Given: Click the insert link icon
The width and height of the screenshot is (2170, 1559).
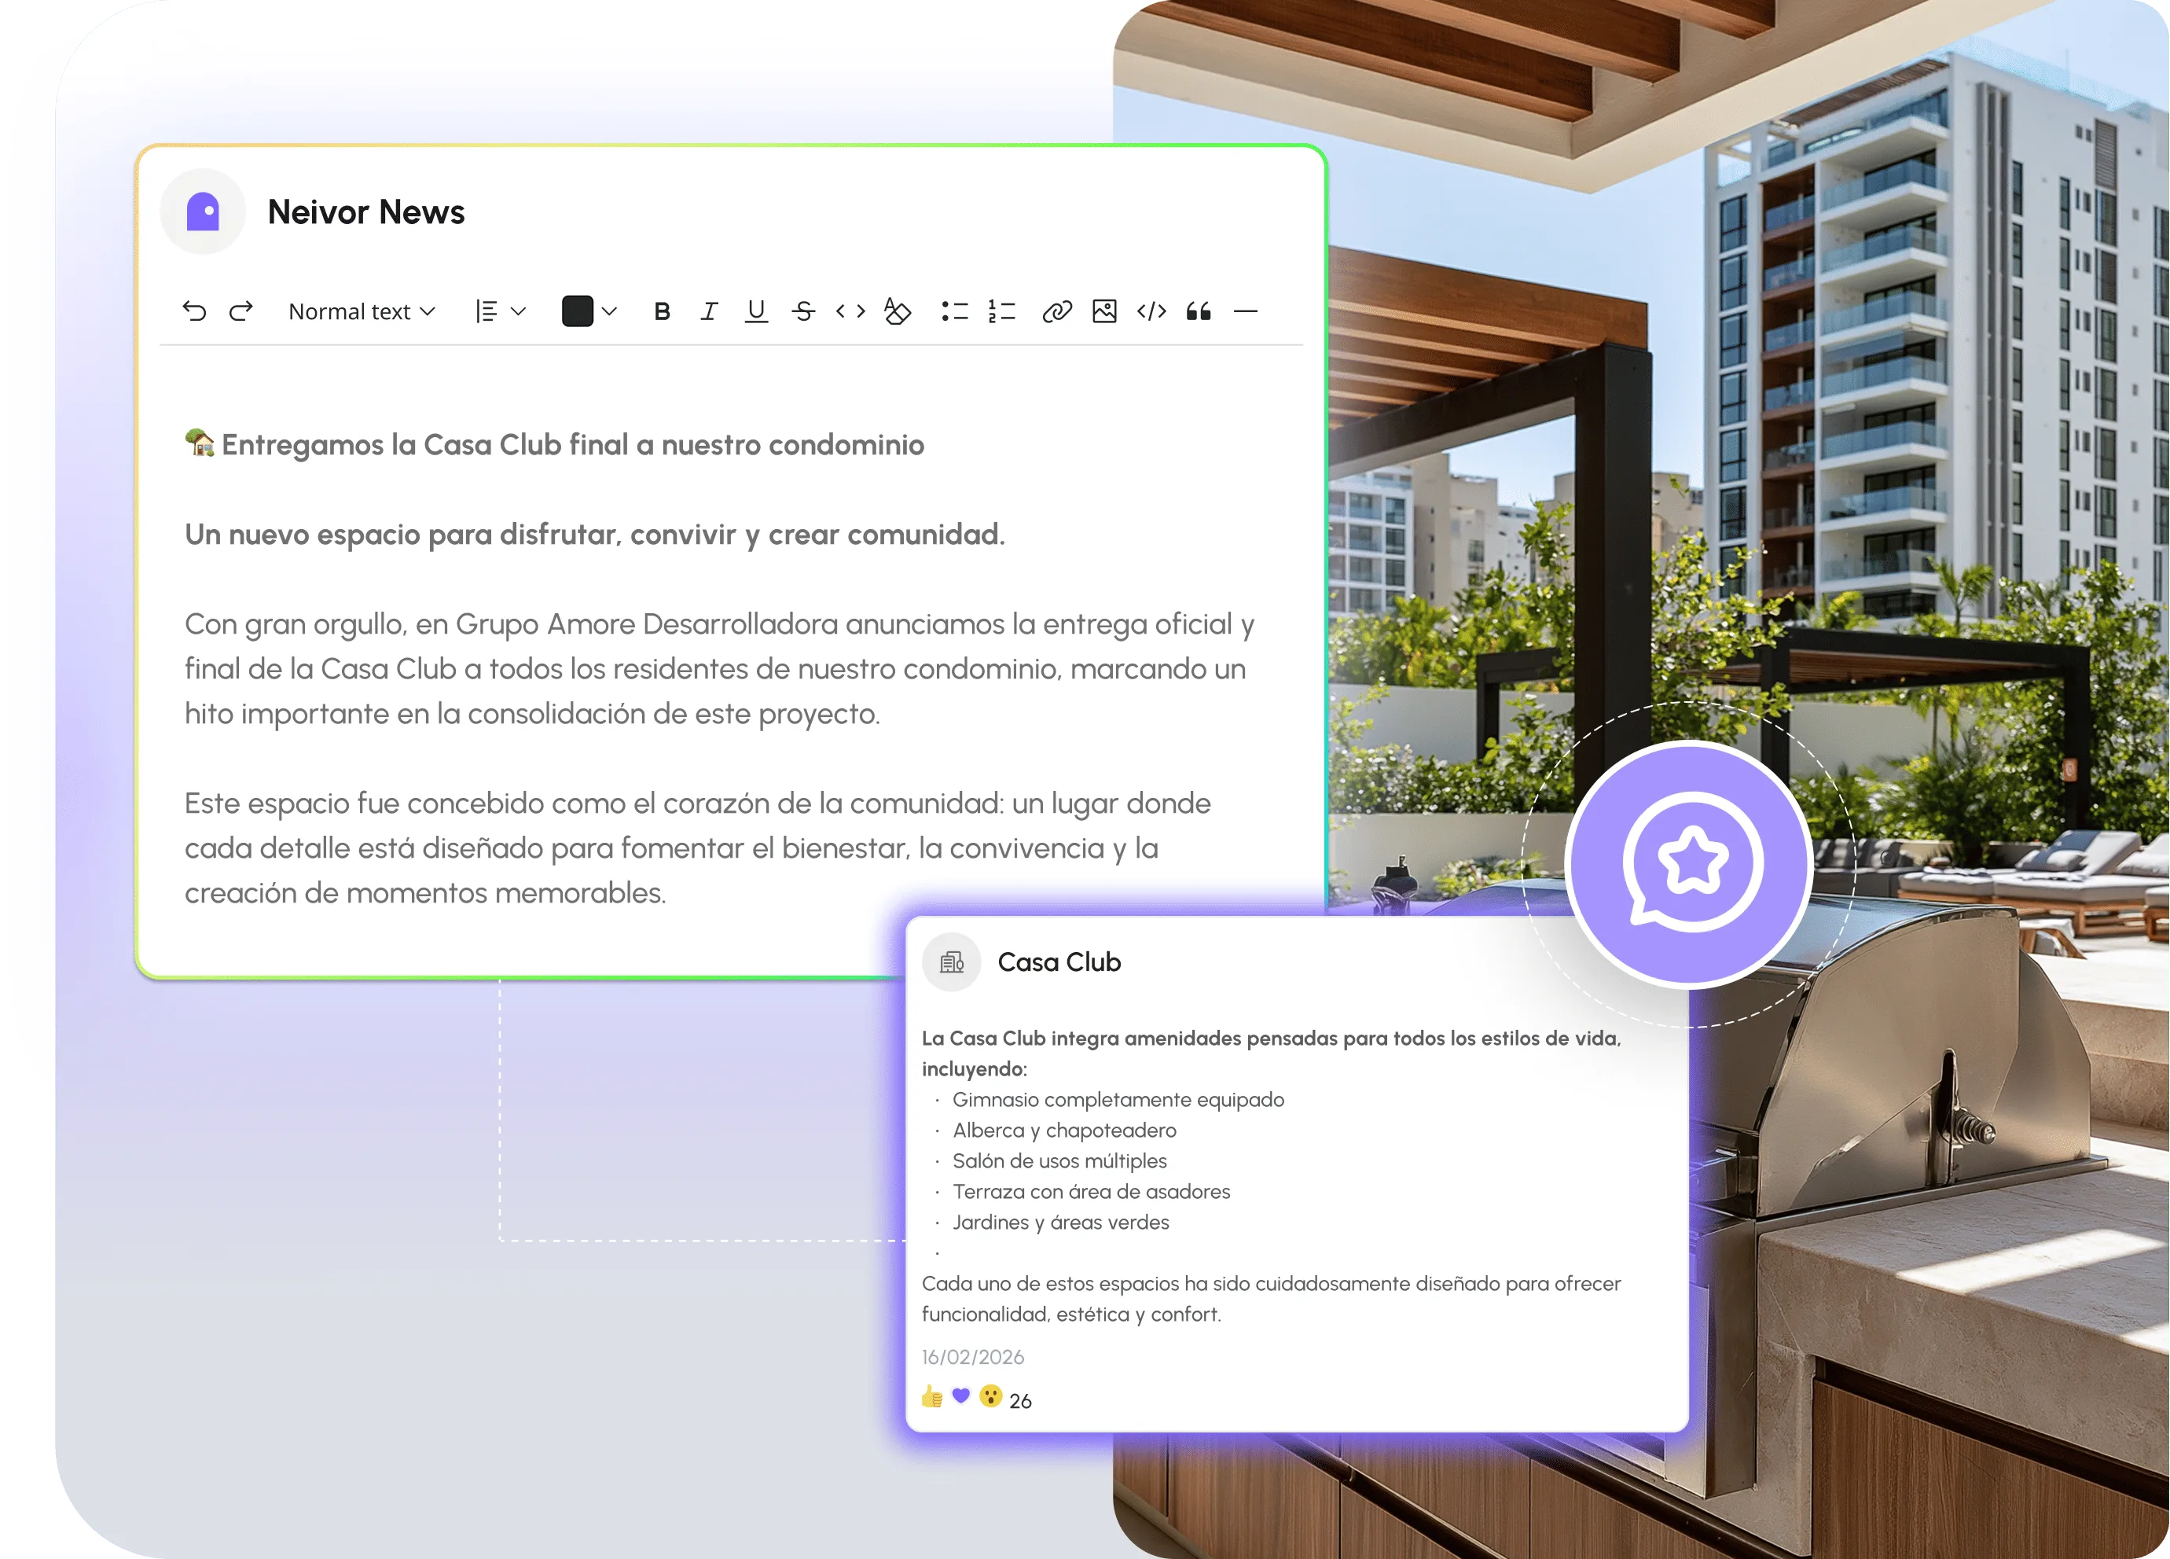Looking at the screenshot, I should pyautogui.click(x=1057, y=311).
